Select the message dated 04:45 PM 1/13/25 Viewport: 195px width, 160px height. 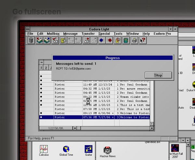pyautogui.click(x=95, y=93)
